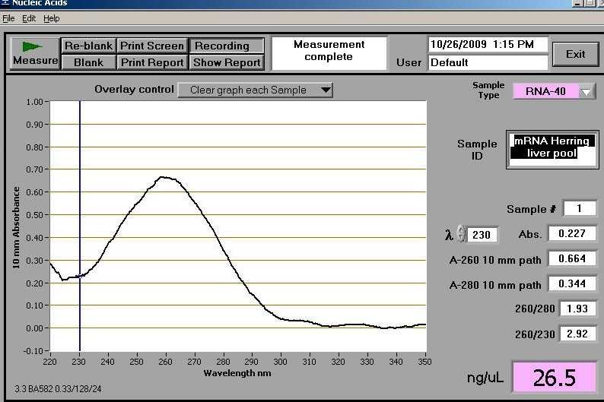604x402 pixels.
Task: Click the vertical wavelength cursor line on graph
Action: point(80,228)
